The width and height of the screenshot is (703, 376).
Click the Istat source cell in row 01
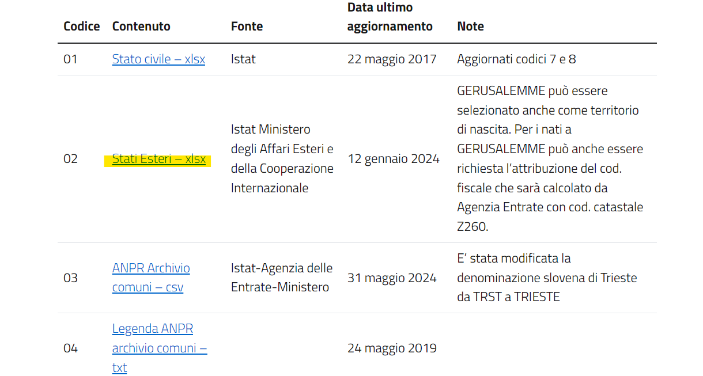tap(243, 59)
